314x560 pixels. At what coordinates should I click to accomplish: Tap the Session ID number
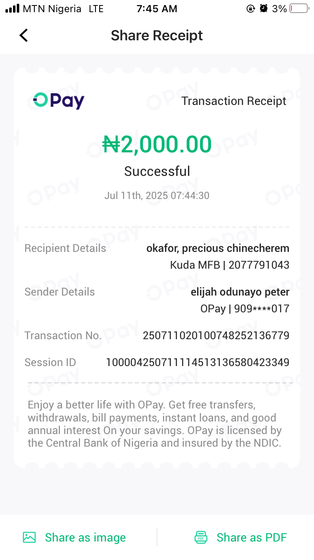(198, 362)
